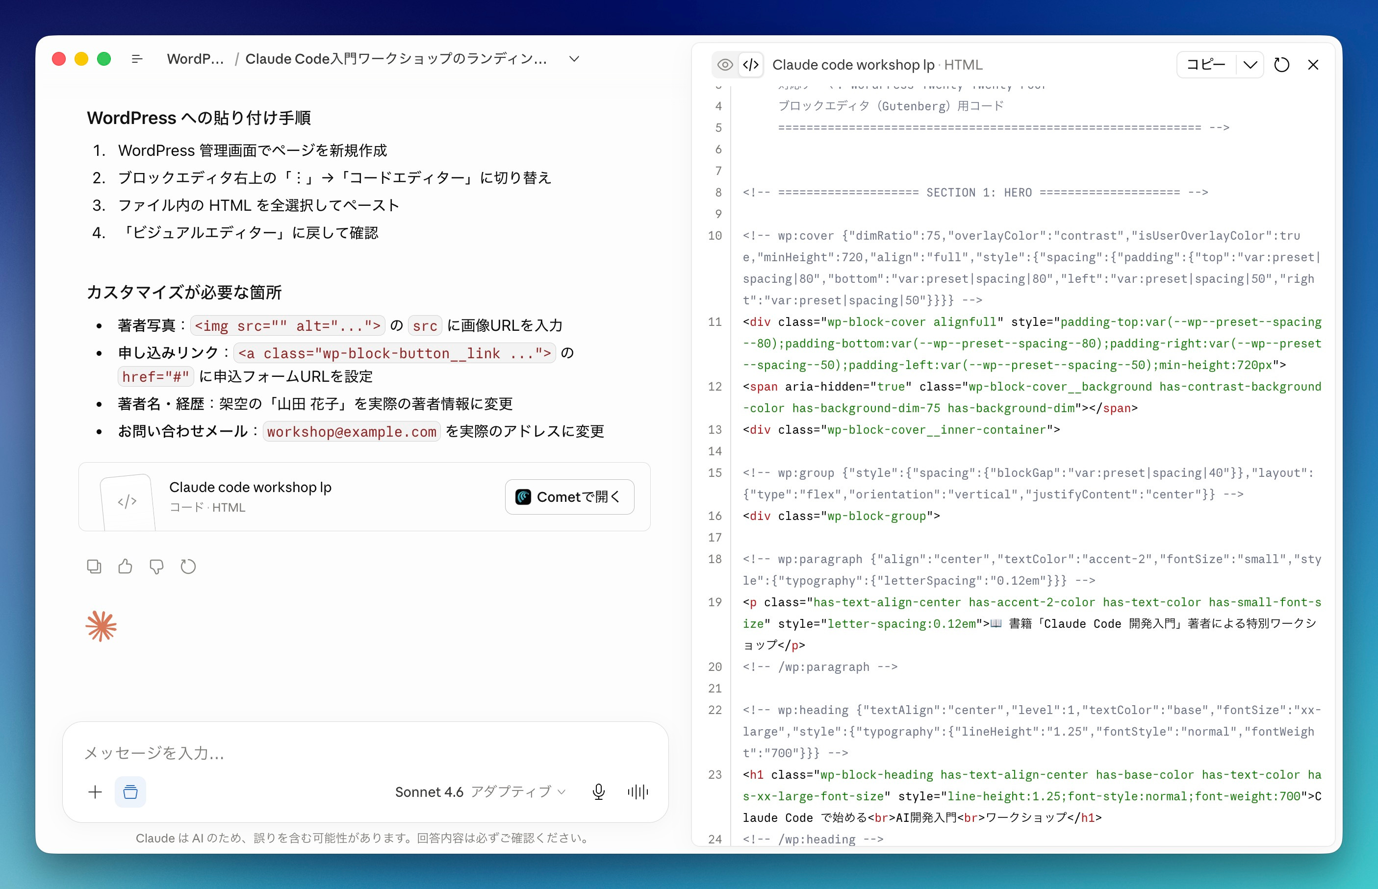The image size is (1378, 889).
Task: Click the SECTION 1: HERO comment line
Action: click(x=975, y=192)
